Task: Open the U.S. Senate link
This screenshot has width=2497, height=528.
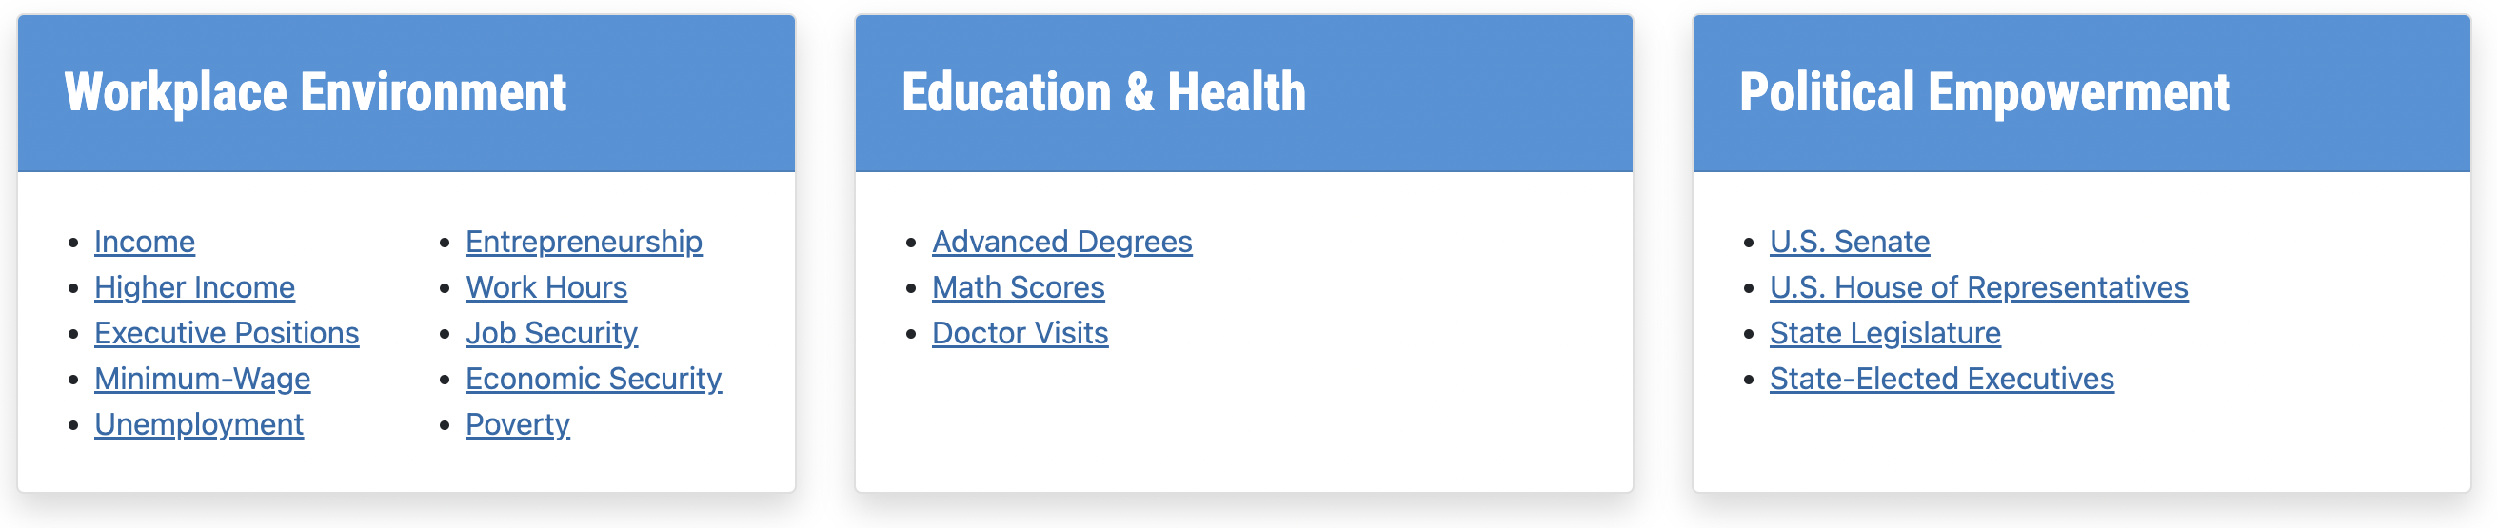Action: click(1849, 242)
